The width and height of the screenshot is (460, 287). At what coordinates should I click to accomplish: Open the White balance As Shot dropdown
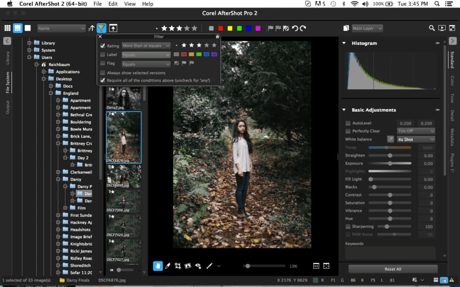pos(416,139)
